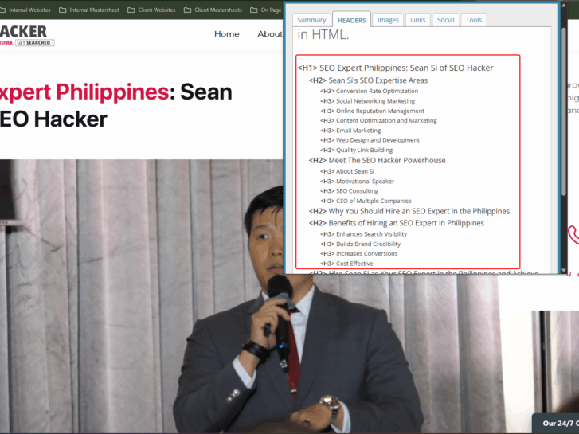The height and width of the screenshot is (434, 579).
Task: Select H3 Social Networking Marketing entry
Action: (x=367, y=101)
